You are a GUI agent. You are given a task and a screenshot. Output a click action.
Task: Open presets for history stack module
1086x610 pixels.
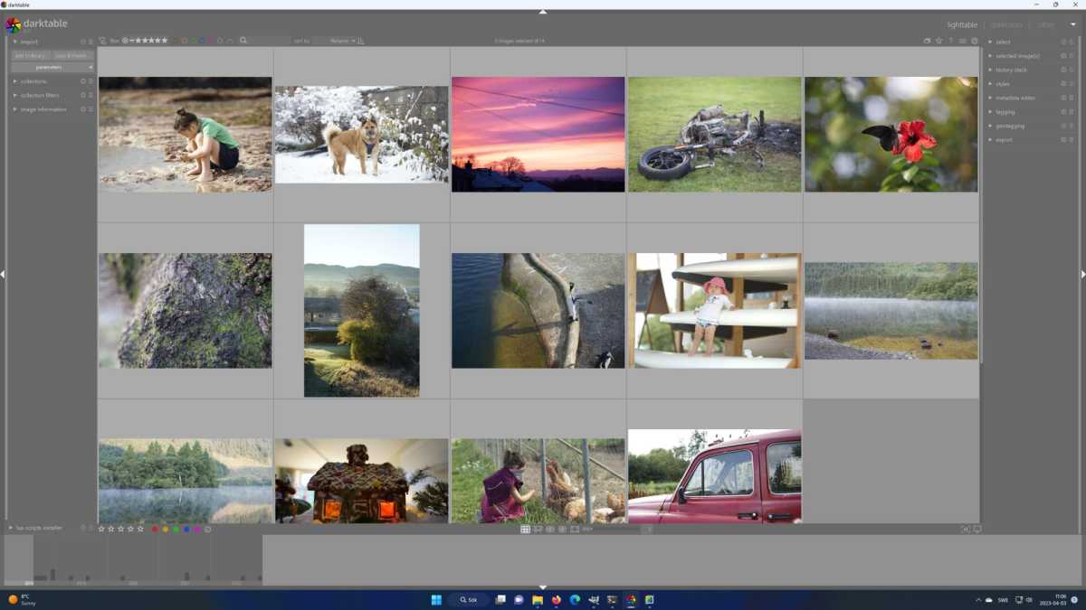1072,70
